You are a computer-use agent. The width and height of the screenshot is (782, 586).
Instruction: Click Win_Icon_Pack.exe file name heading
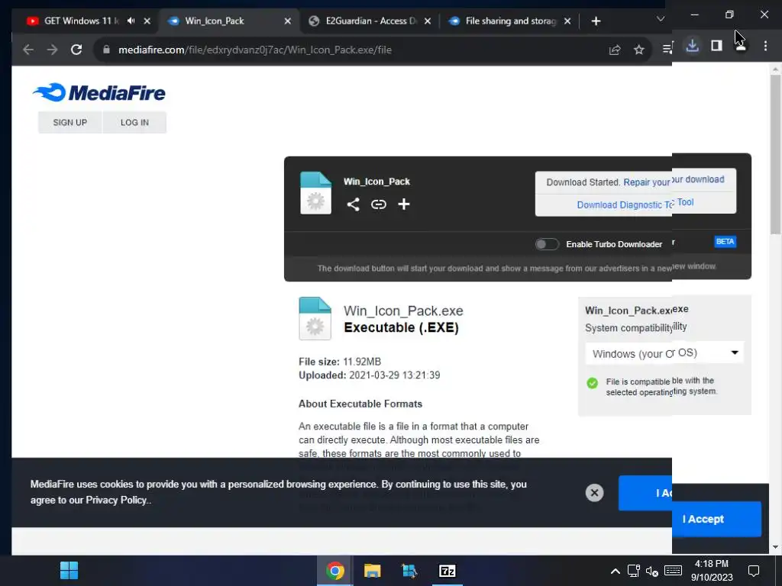(403, 311)
